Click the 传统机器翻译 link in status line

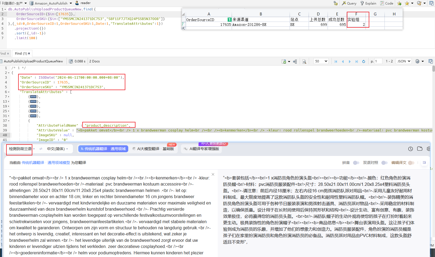pyautogui.click(x=33, y=163)
